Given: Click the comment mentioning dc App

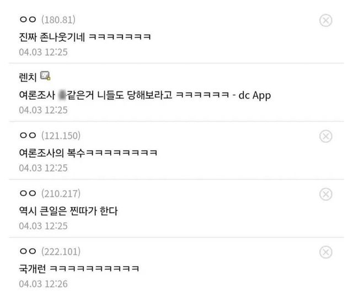Looking at the screenshot, I should [x=145, y=95].
